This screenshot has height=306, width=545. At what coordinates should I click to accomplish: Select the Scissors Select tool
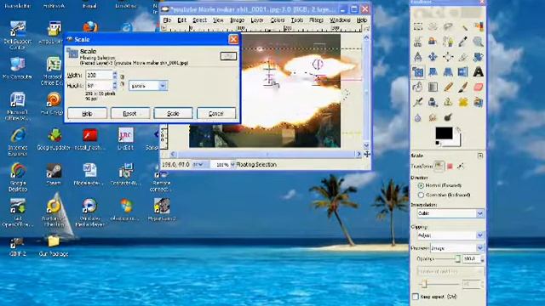(418, 42)
